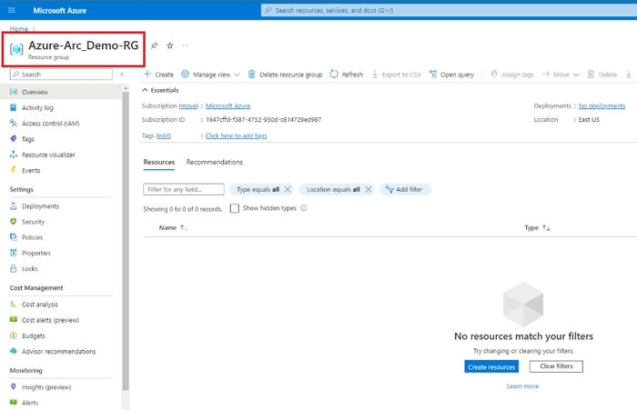Open Alerts under Monitoring
Image resolution: width=637 pixels, height=410 pixels.
pyautogui.click(x=30, y=403)
